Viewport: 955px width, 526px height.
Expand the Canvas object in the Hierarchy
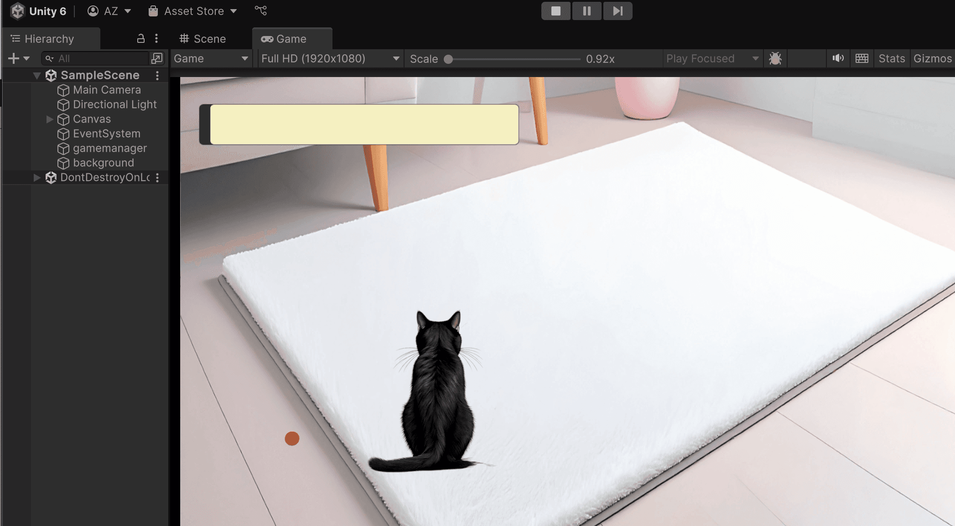(x=50, y=119)
